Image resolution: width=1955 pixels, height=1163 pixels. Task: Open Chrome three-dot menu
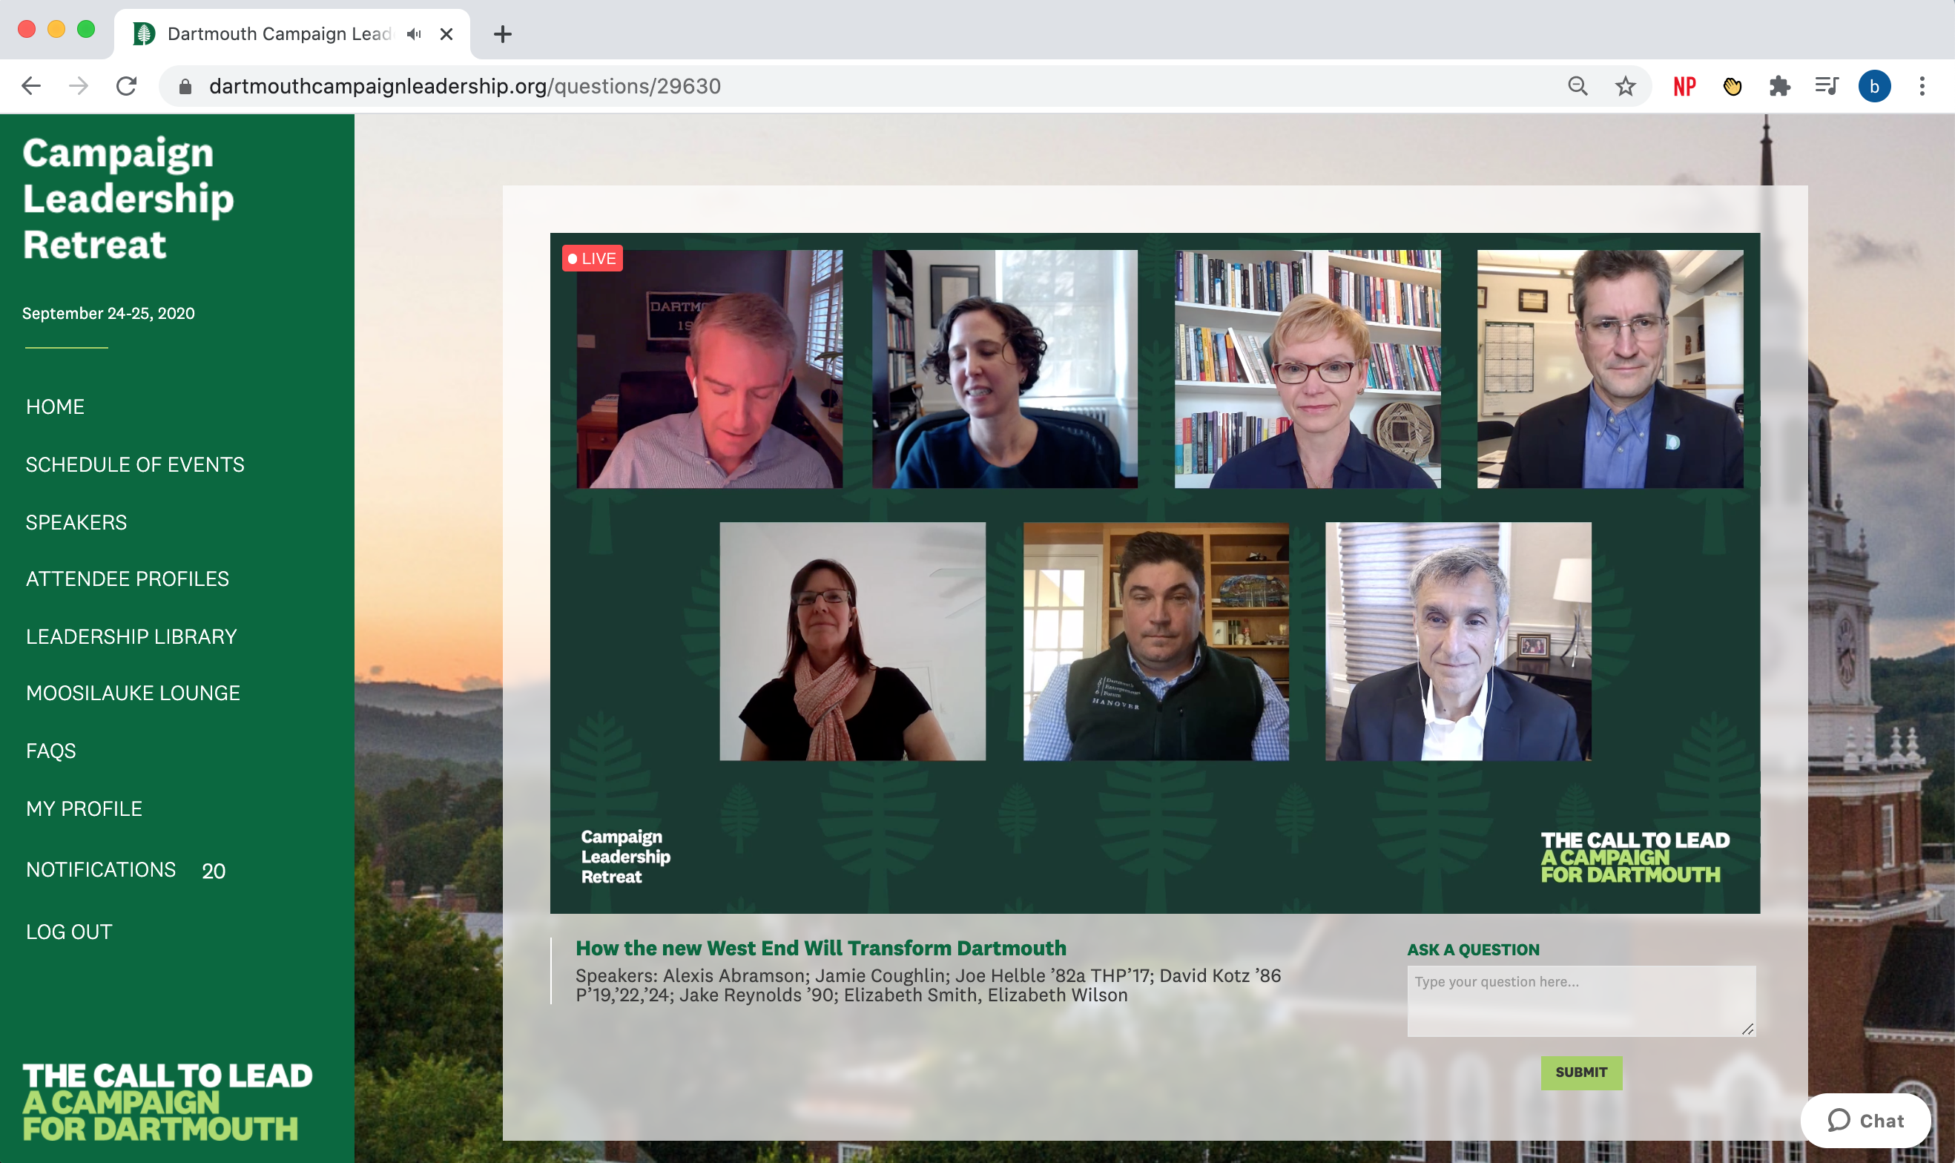point(1922,85)
